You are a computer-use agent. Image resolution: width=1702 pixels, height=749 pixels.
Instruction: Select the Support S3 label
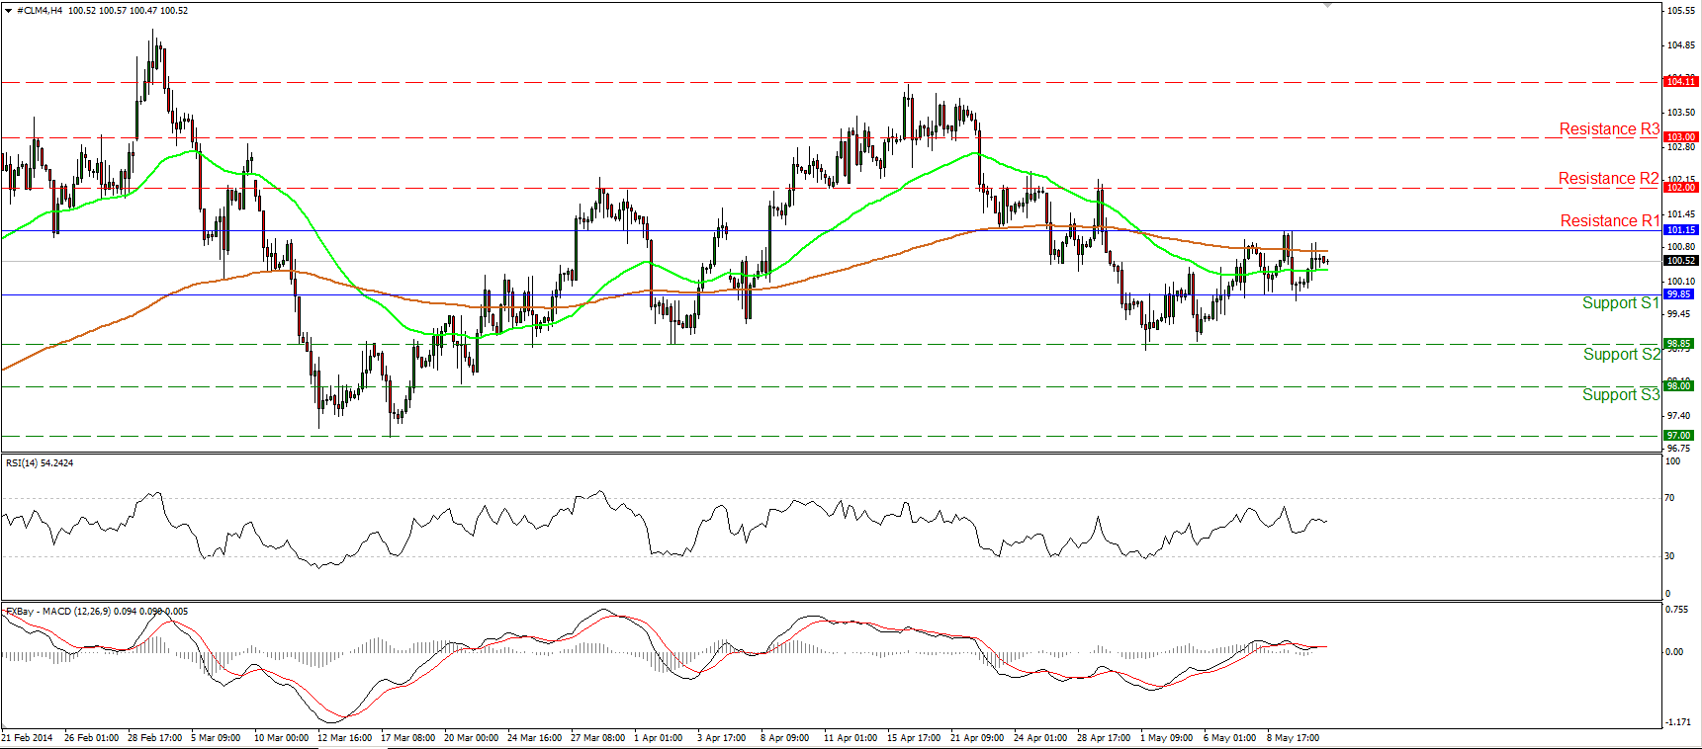1621,395
